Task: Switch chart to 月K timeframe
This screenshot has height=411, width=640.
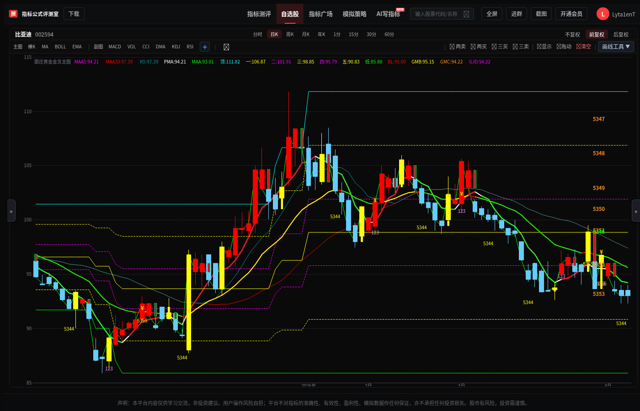Action: point(306,35)
